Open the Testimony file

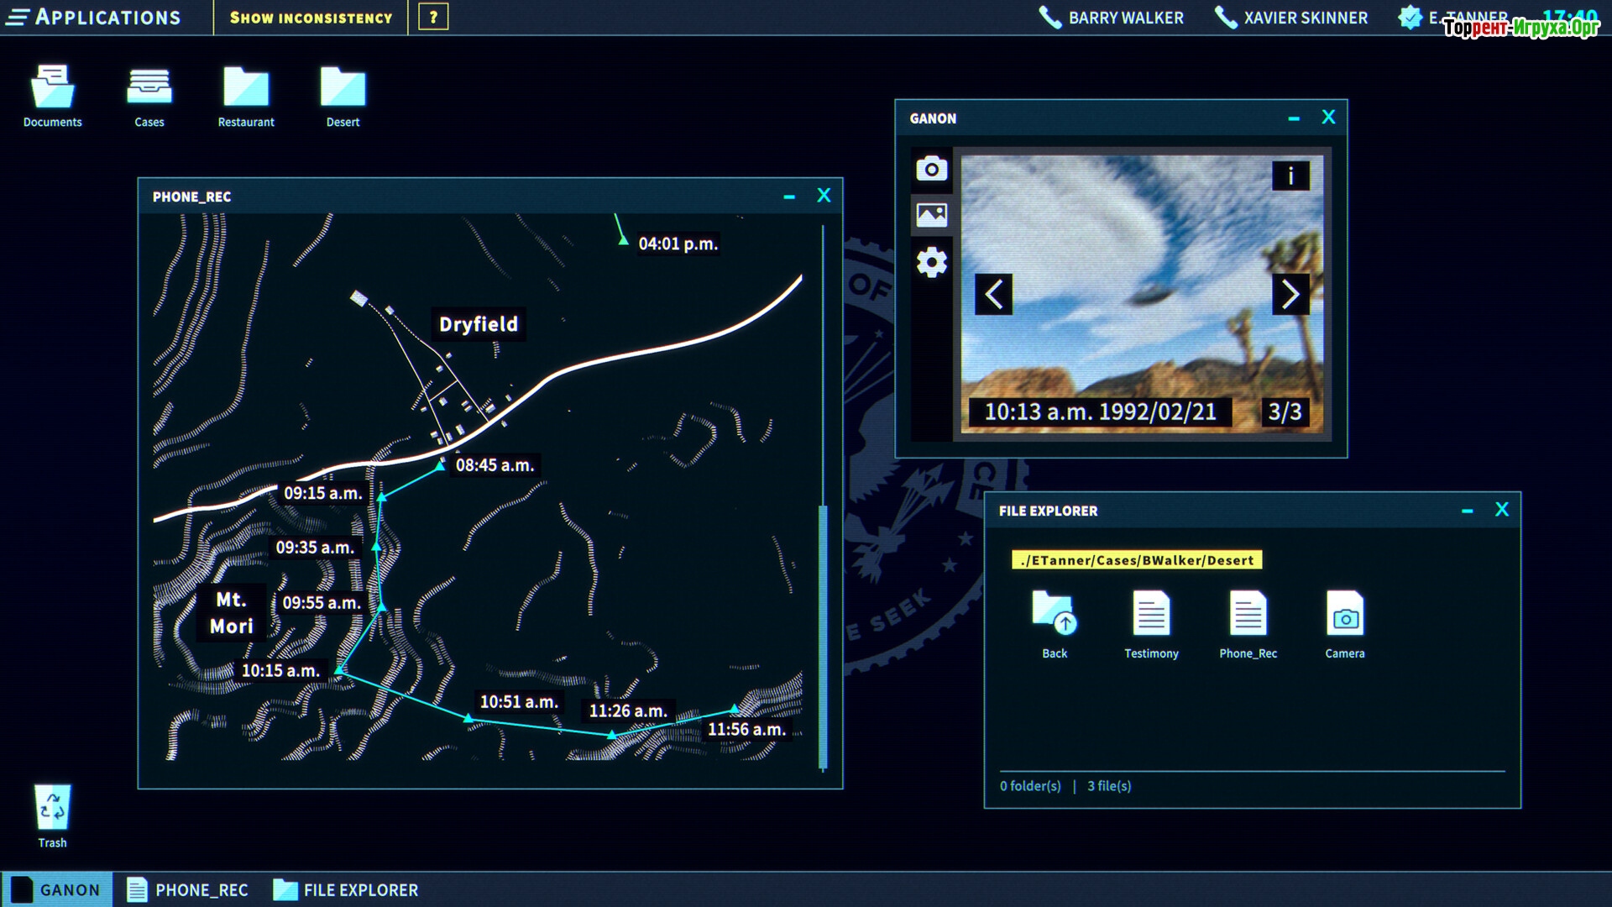pyautogui.click(x=1151, y=614)
